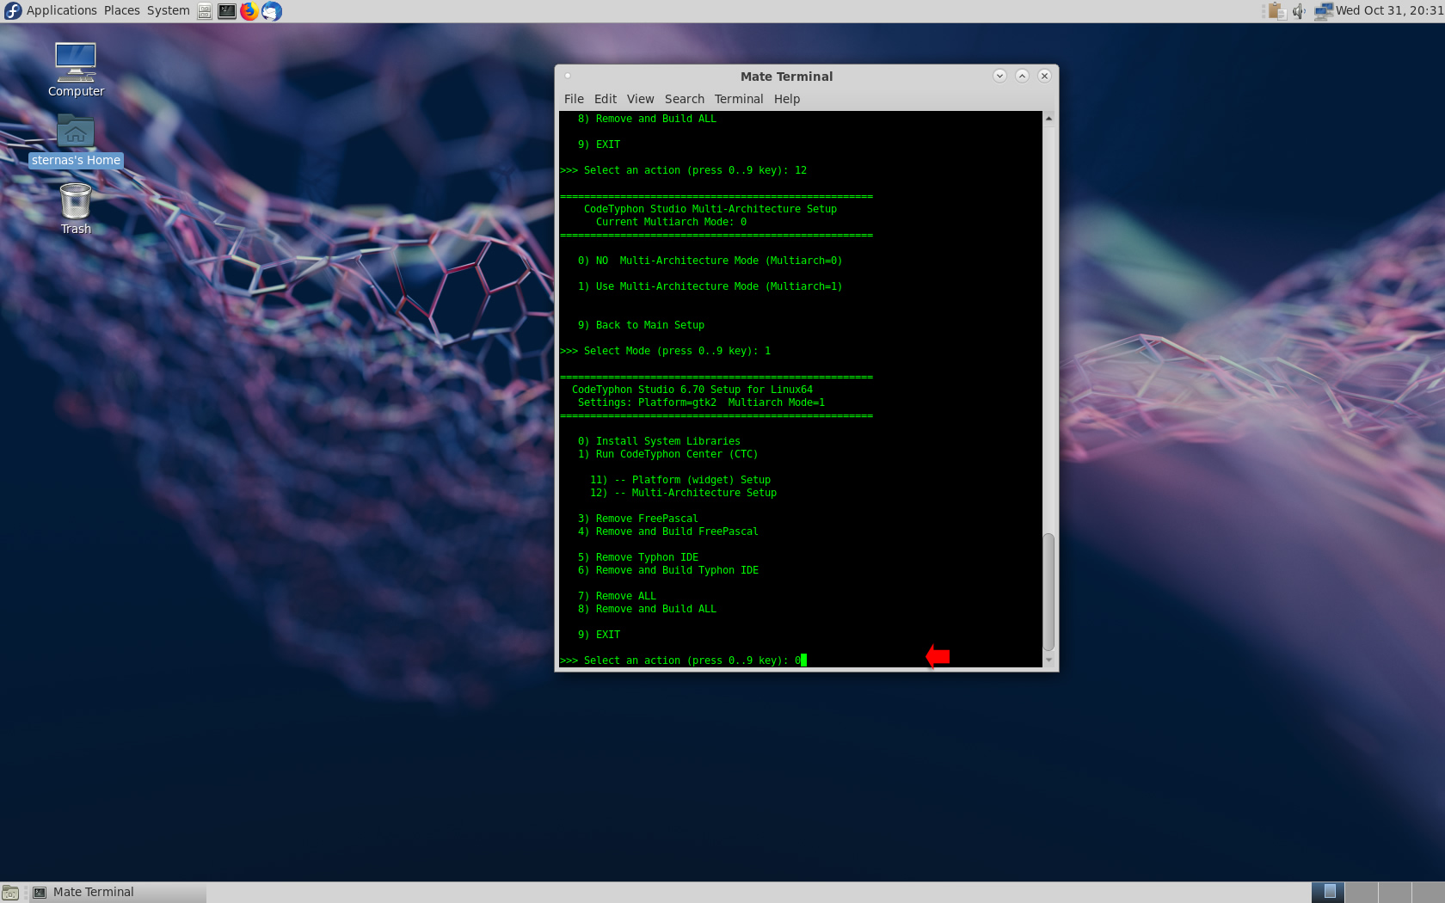1445x903 pixels.
Task: Click the '1) Use Multi-Architecture Mode' line
Action: (710, 286)
